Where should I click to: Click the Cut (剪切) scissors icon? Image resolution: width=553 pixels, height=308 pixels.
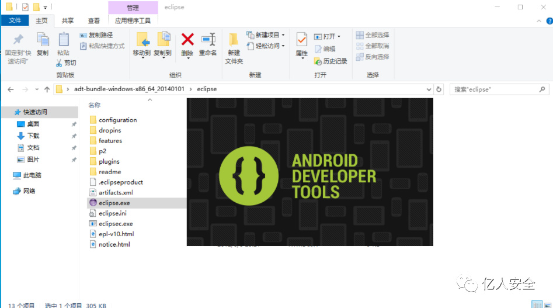tap(59, 63)
